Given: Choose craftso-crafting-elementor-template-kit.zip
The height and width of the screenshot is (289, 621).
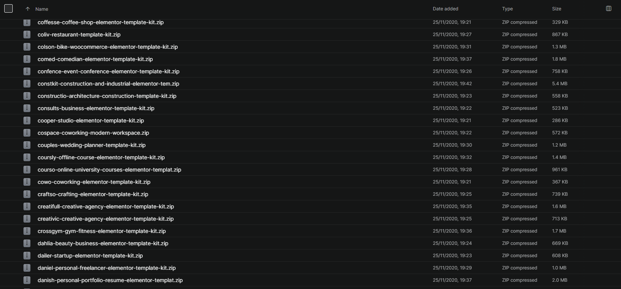Looking at the screenshot, I should point(93,194).
